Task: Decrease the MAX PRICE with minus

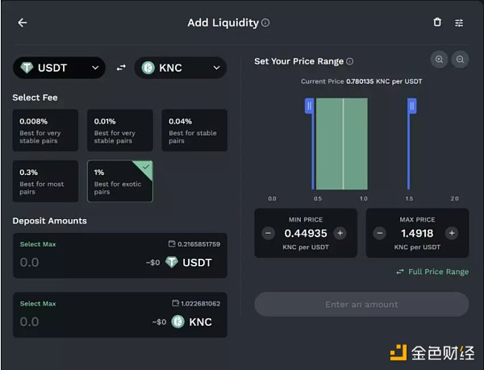Action: [x=380, y=233]
